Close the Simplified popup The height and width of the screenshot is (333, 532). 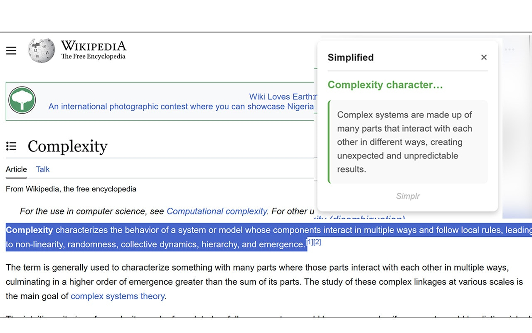tap(484, 57)
